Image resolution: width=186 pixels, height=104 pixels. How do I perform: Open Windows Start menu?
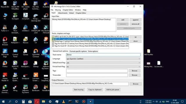pos(3,101)
